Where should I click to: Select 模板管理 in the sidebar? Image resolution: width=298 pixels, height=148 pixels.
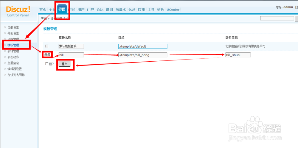[x=13, y=45]
